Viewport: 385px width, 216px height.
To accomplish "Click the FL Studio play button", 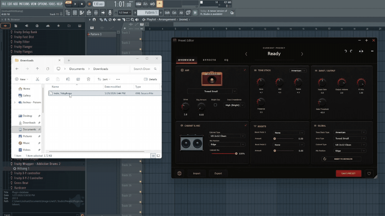I will click(75, 4).
